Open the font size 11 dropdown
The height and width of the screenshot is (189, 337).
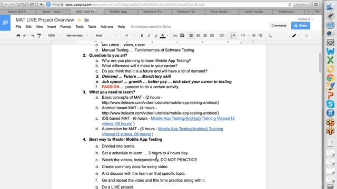pos(130,36)
